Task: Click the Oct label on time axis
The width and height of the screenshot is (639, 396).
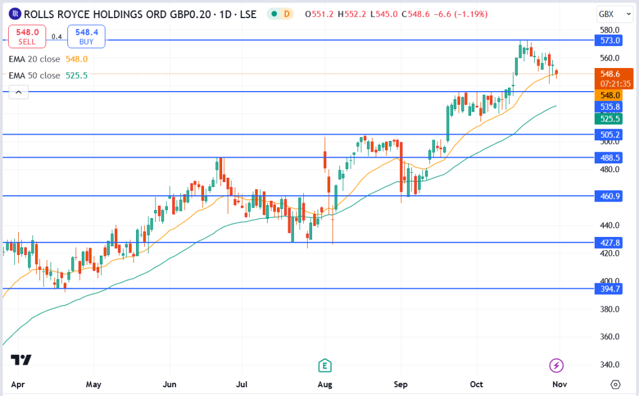Action: (476, 384)
